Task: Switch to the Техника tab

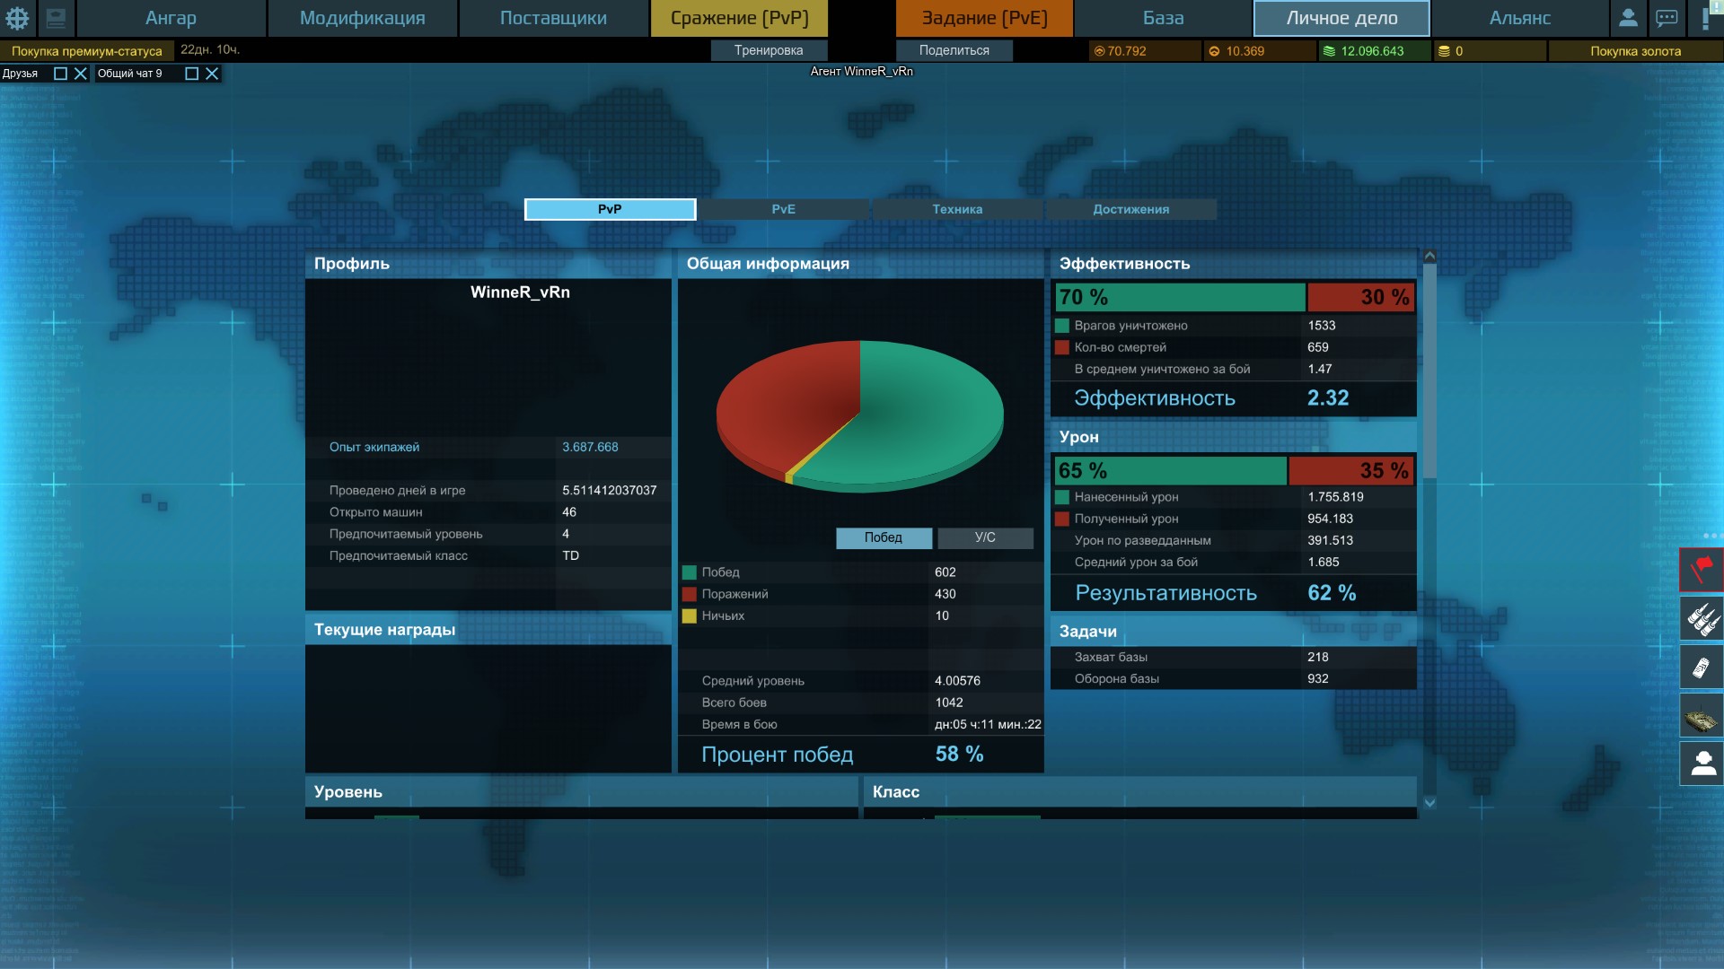Action: coord(957,209)
